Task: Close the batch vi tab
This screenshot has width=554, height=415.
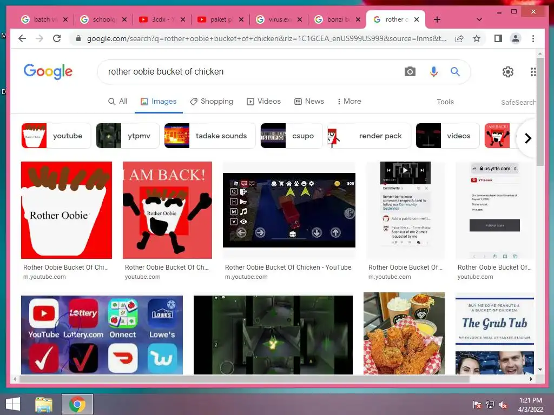Action: click(x=65, y=20)
